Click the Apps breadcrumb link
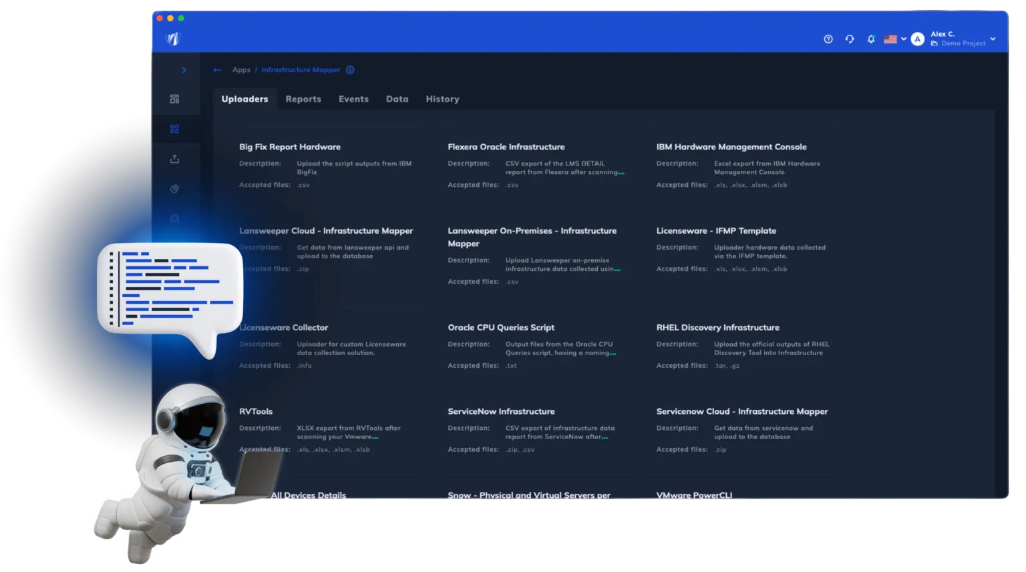 241,70
